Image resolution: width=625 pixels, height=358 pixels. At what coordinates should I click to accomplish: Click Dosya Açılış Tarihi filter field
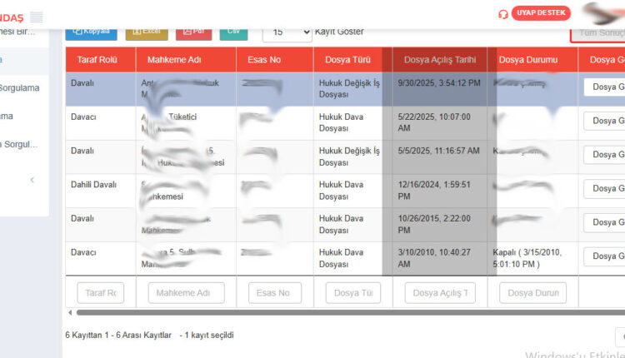pos(440,293)
